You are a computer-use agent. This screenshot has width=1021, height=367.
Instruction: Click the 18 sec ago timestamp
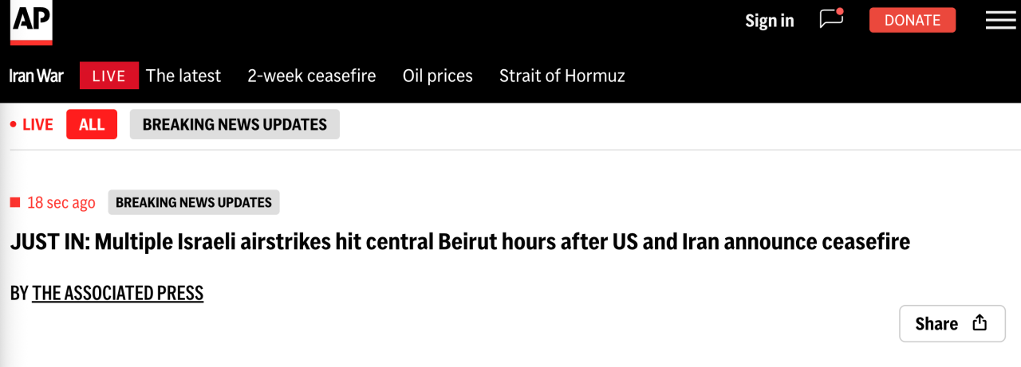[x=61, y=203]
